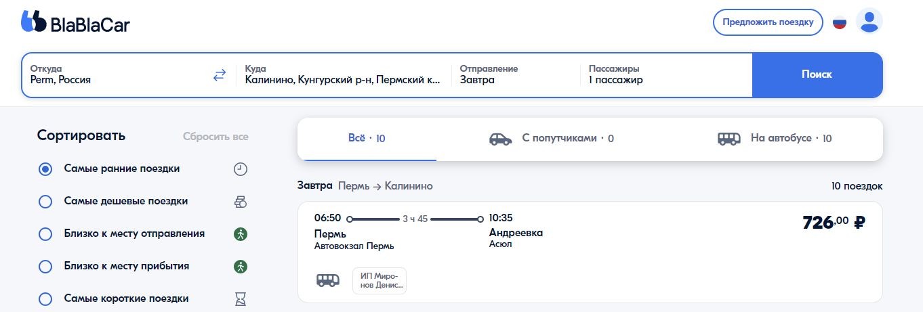Click the bus icon in trip card

(x=328, y=280)
